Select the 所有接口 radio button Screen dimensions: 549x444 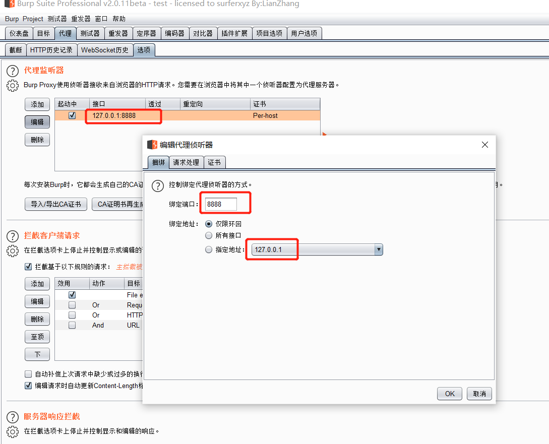coord(209,235)
